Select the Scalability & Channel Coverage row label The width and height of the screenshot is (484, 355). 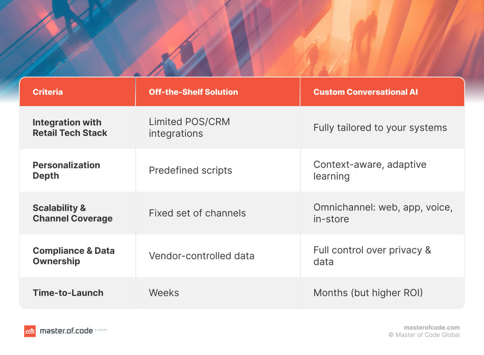tap(73, 213)
